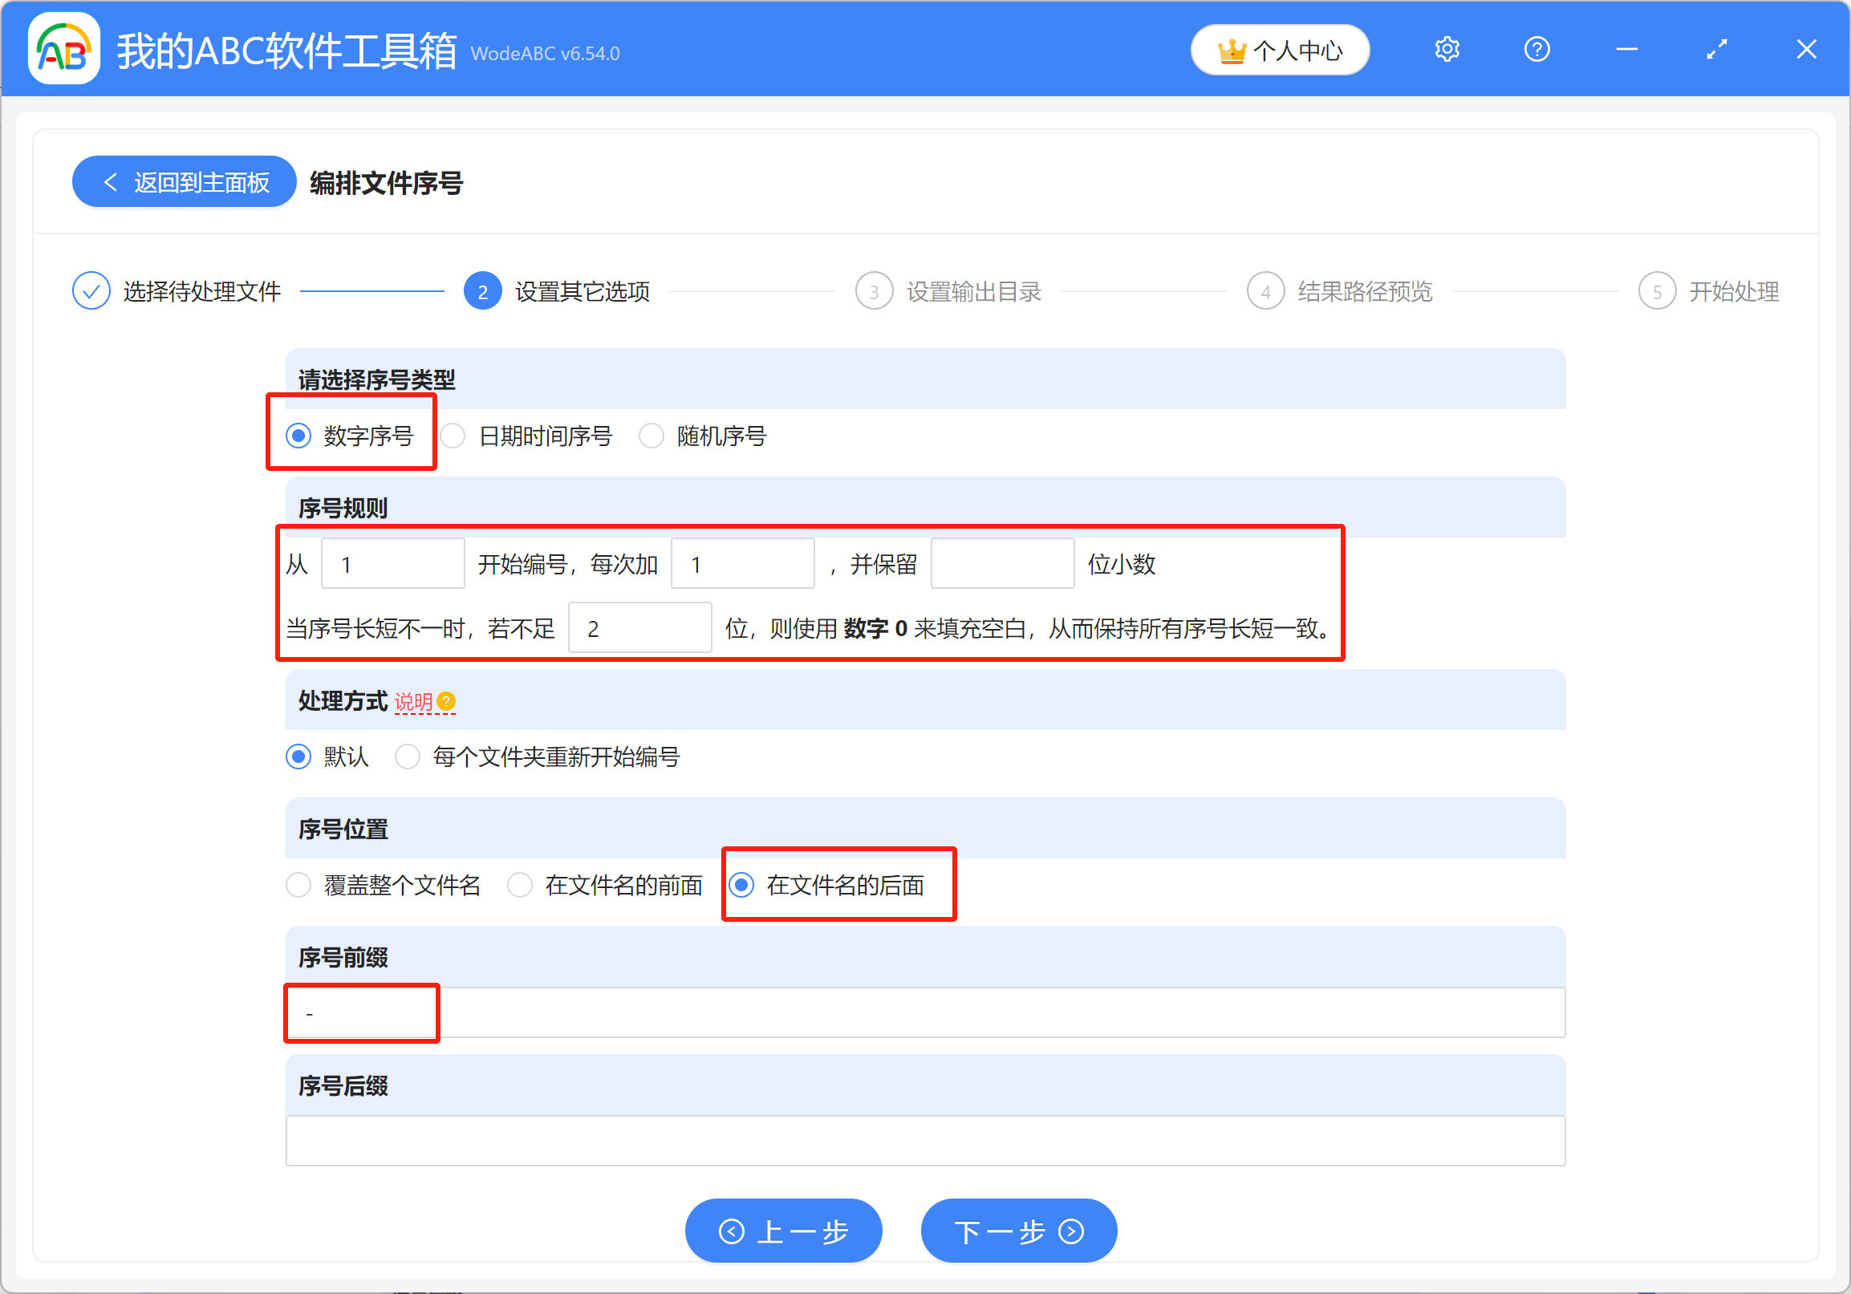Select the 随机序号 radio option

pos(651,436)
